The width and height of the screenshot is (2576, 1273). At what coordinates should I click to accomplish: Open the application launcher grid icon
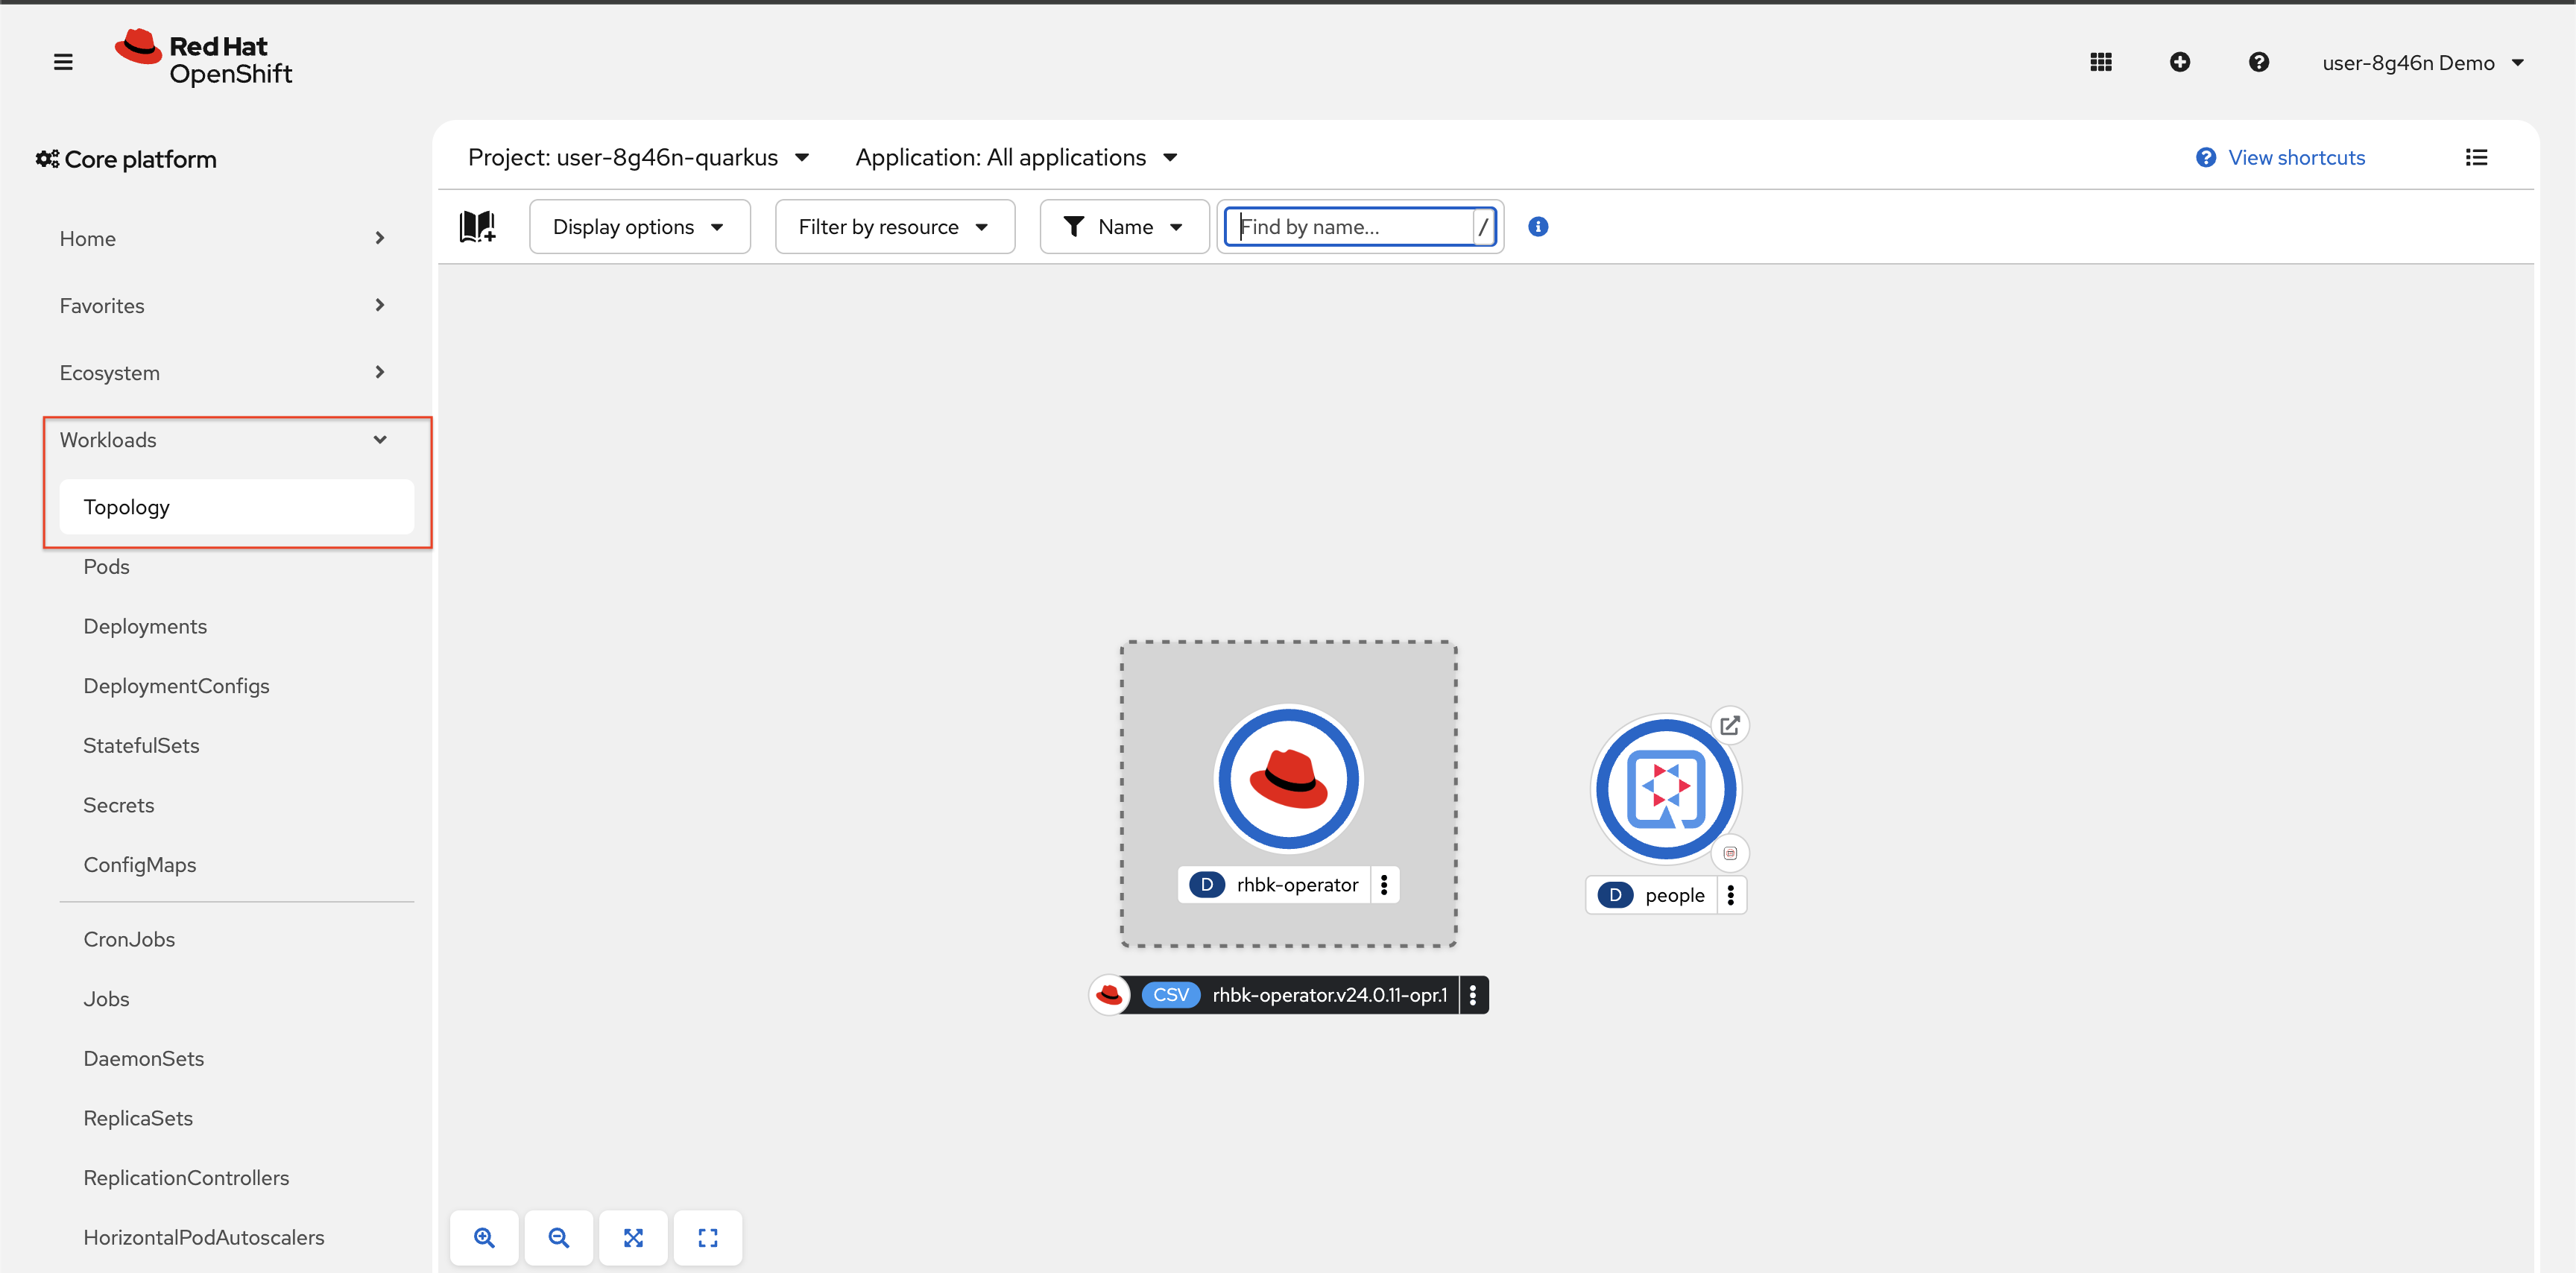point(2100,62)
